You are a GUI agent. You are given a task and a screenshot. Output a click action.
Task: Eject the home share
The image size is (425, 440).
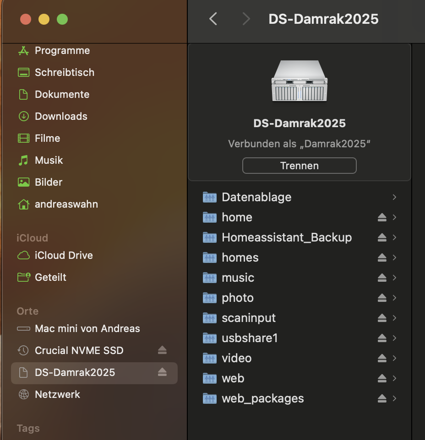(x=382, y=217)
